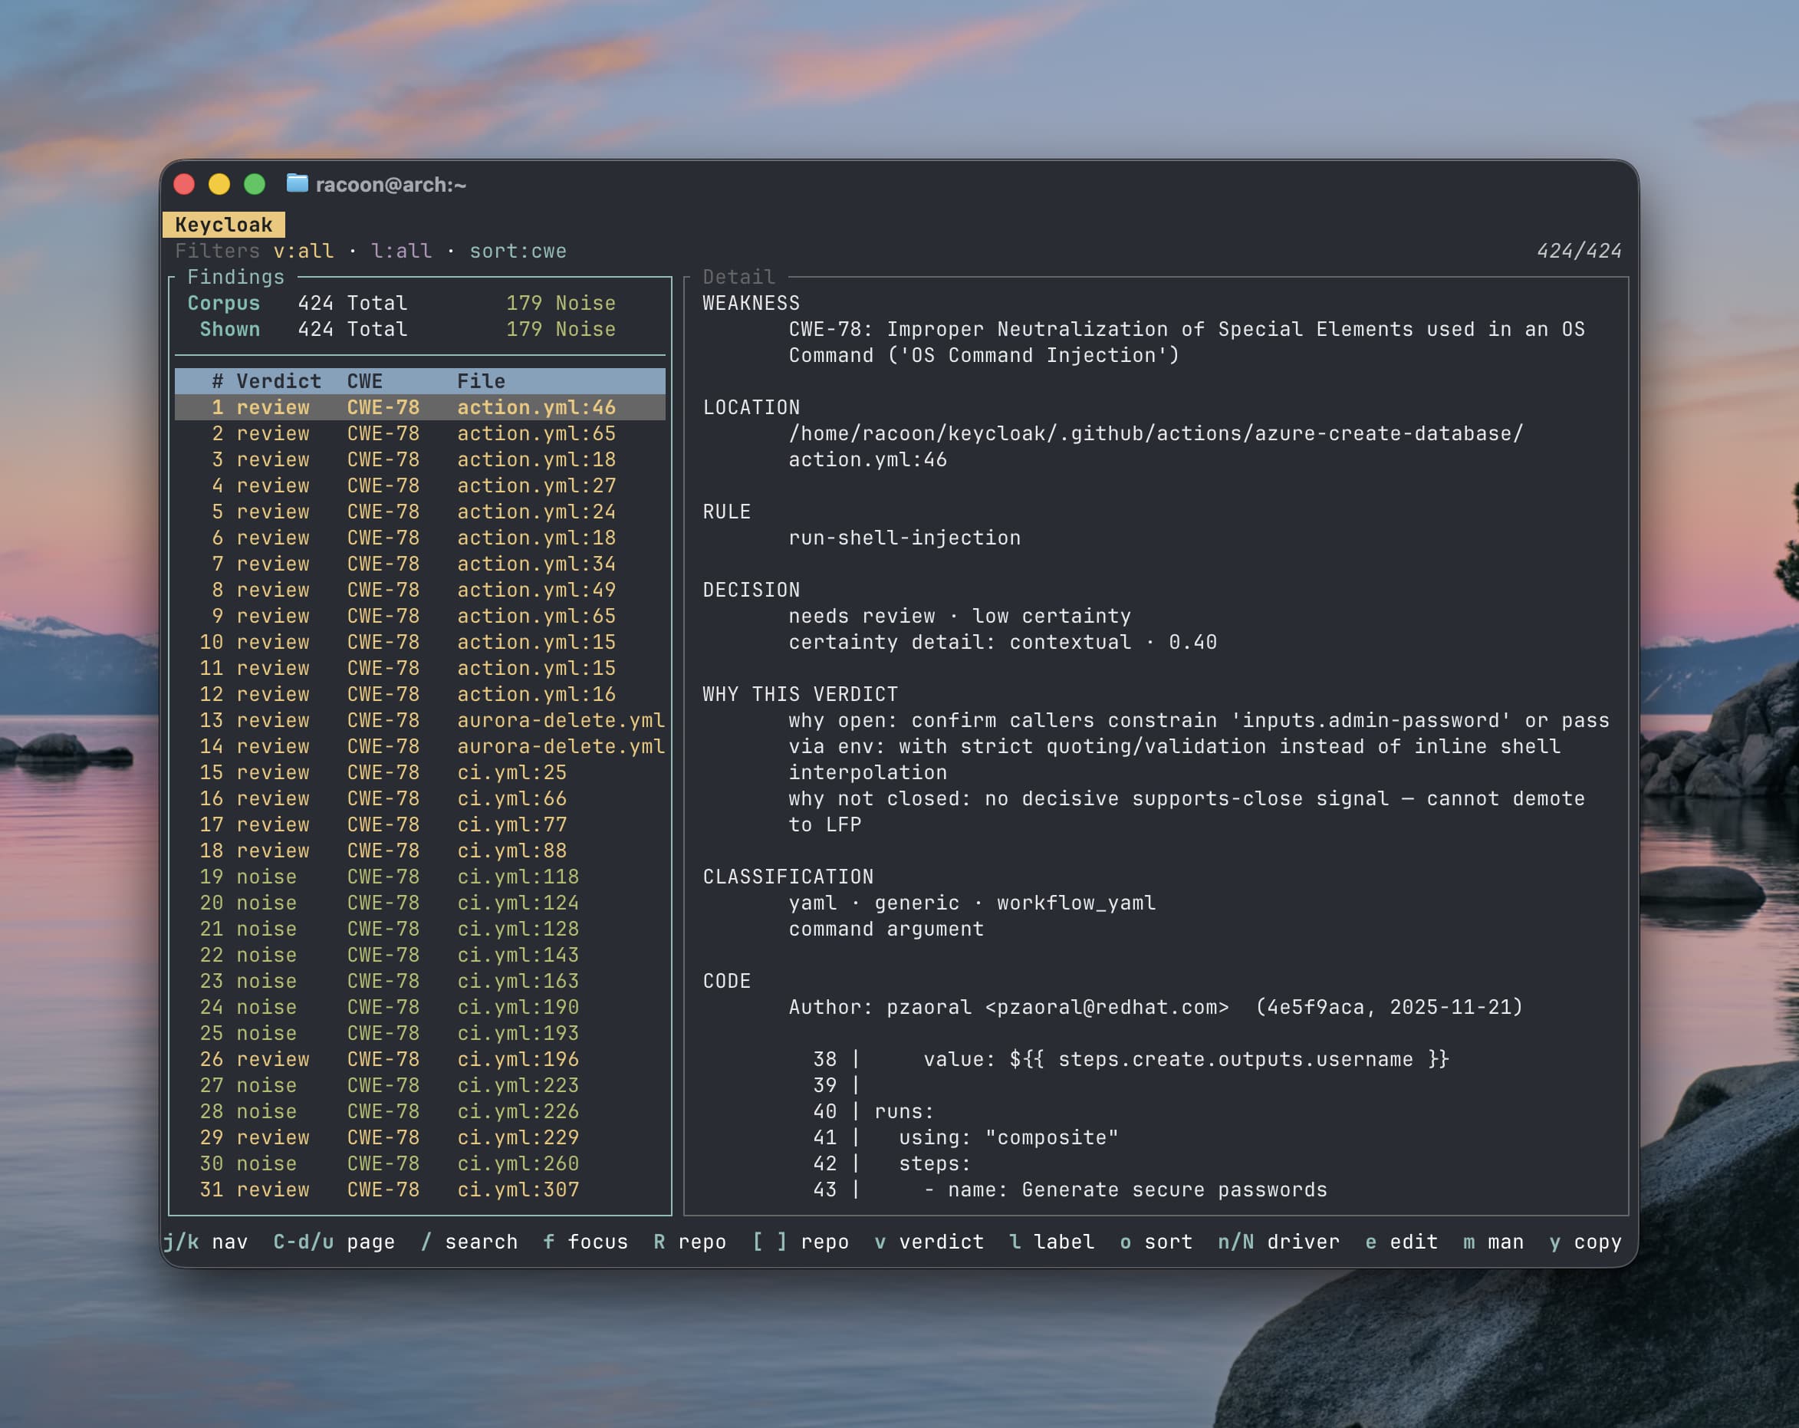Click the [ ] repo hint
This screenshot has height=1428, width=1799.
point(801,1242)
